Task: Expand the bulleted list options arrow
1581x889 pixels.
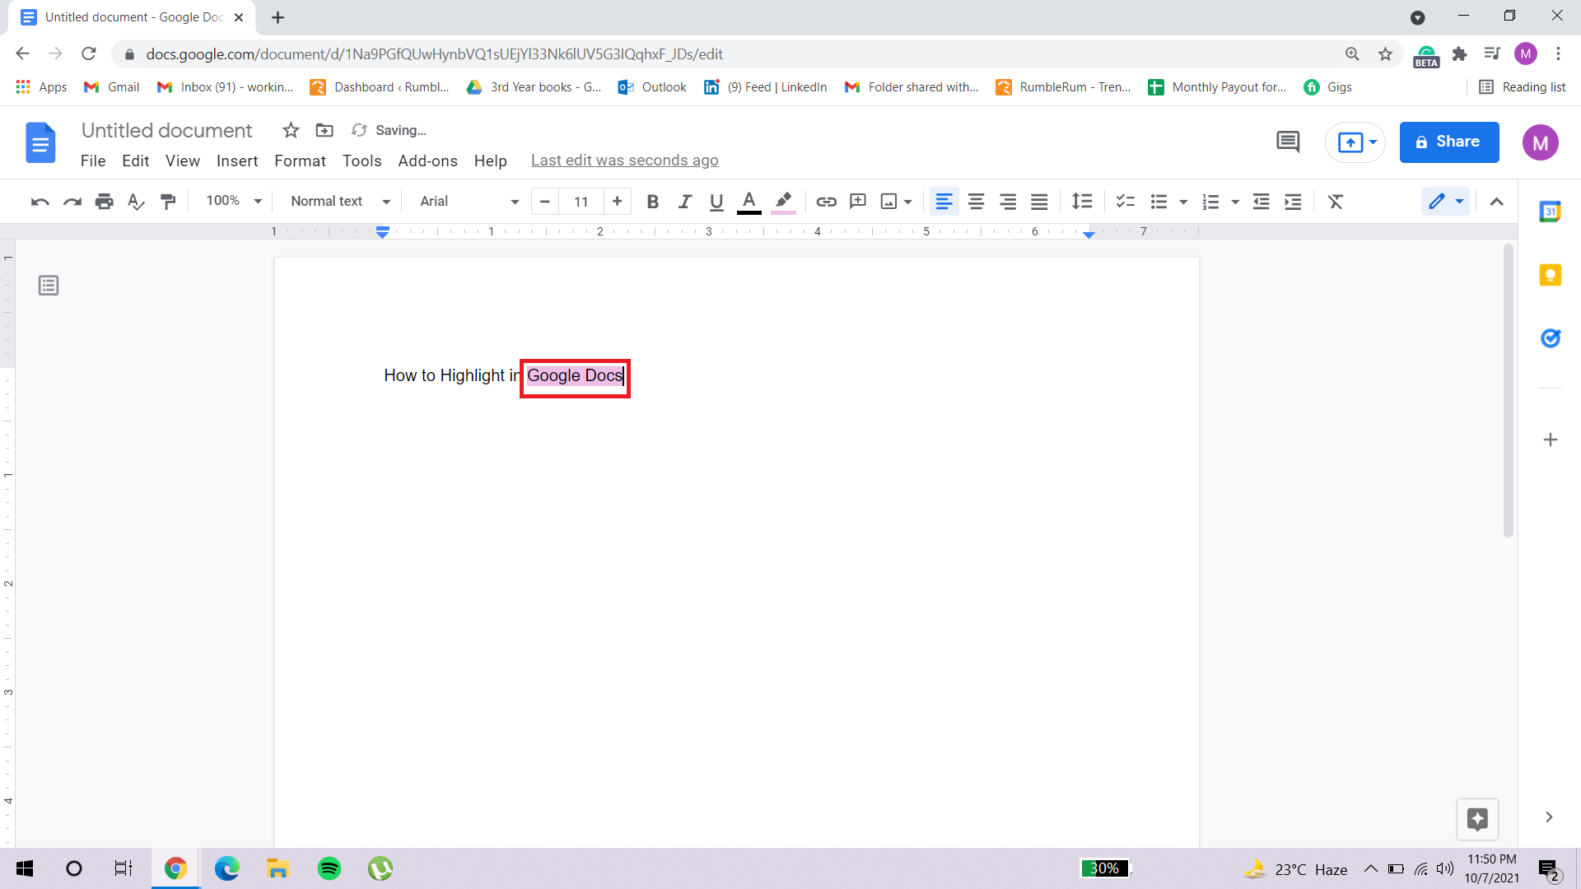Action: point(1183,202)
